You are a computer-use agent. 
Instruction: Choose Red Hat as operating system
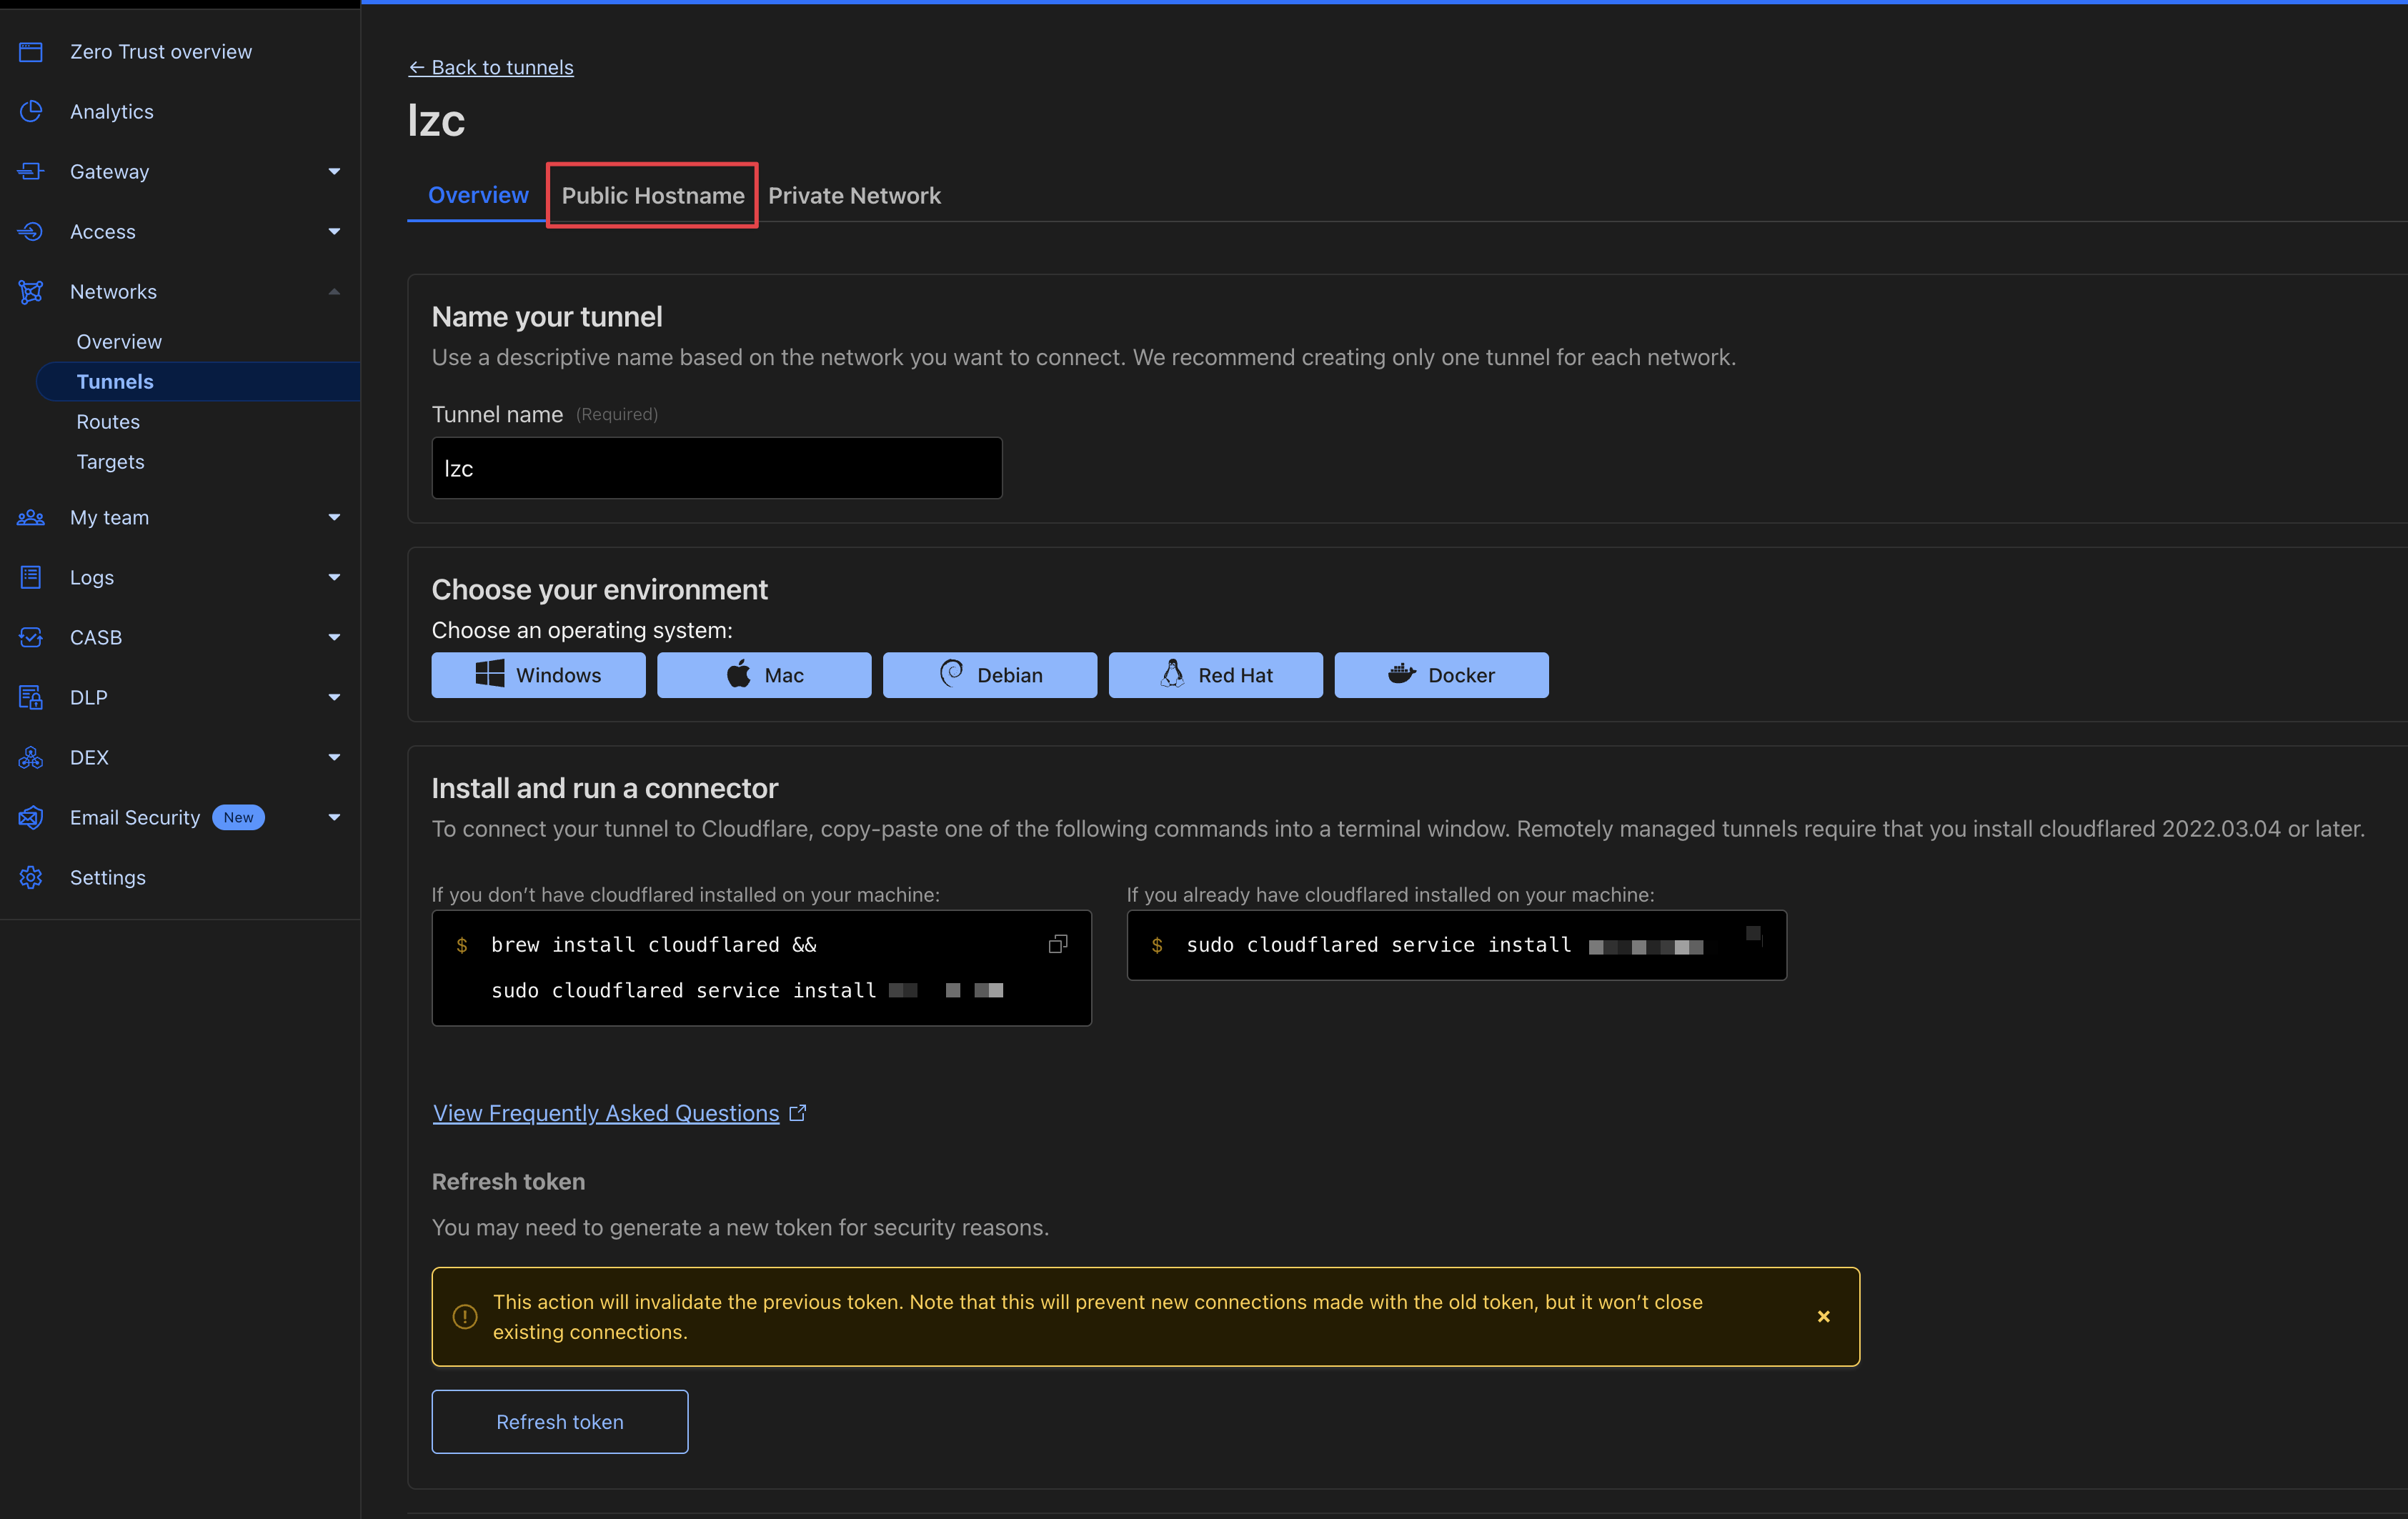pos(1216,675)
